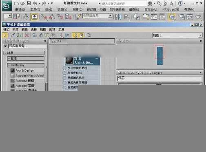
Task: Open help with the question mark icon
Action: click(180, 4)
